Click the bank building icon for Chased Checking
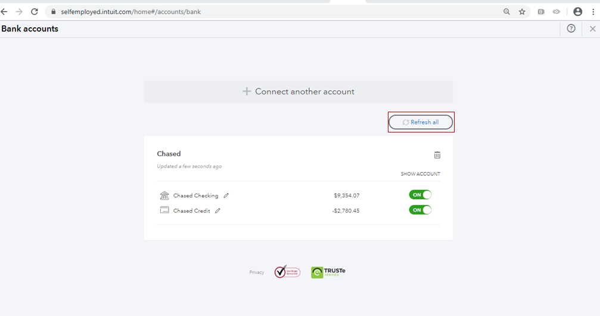Viewport: 600px width, 316px height. 164,195
